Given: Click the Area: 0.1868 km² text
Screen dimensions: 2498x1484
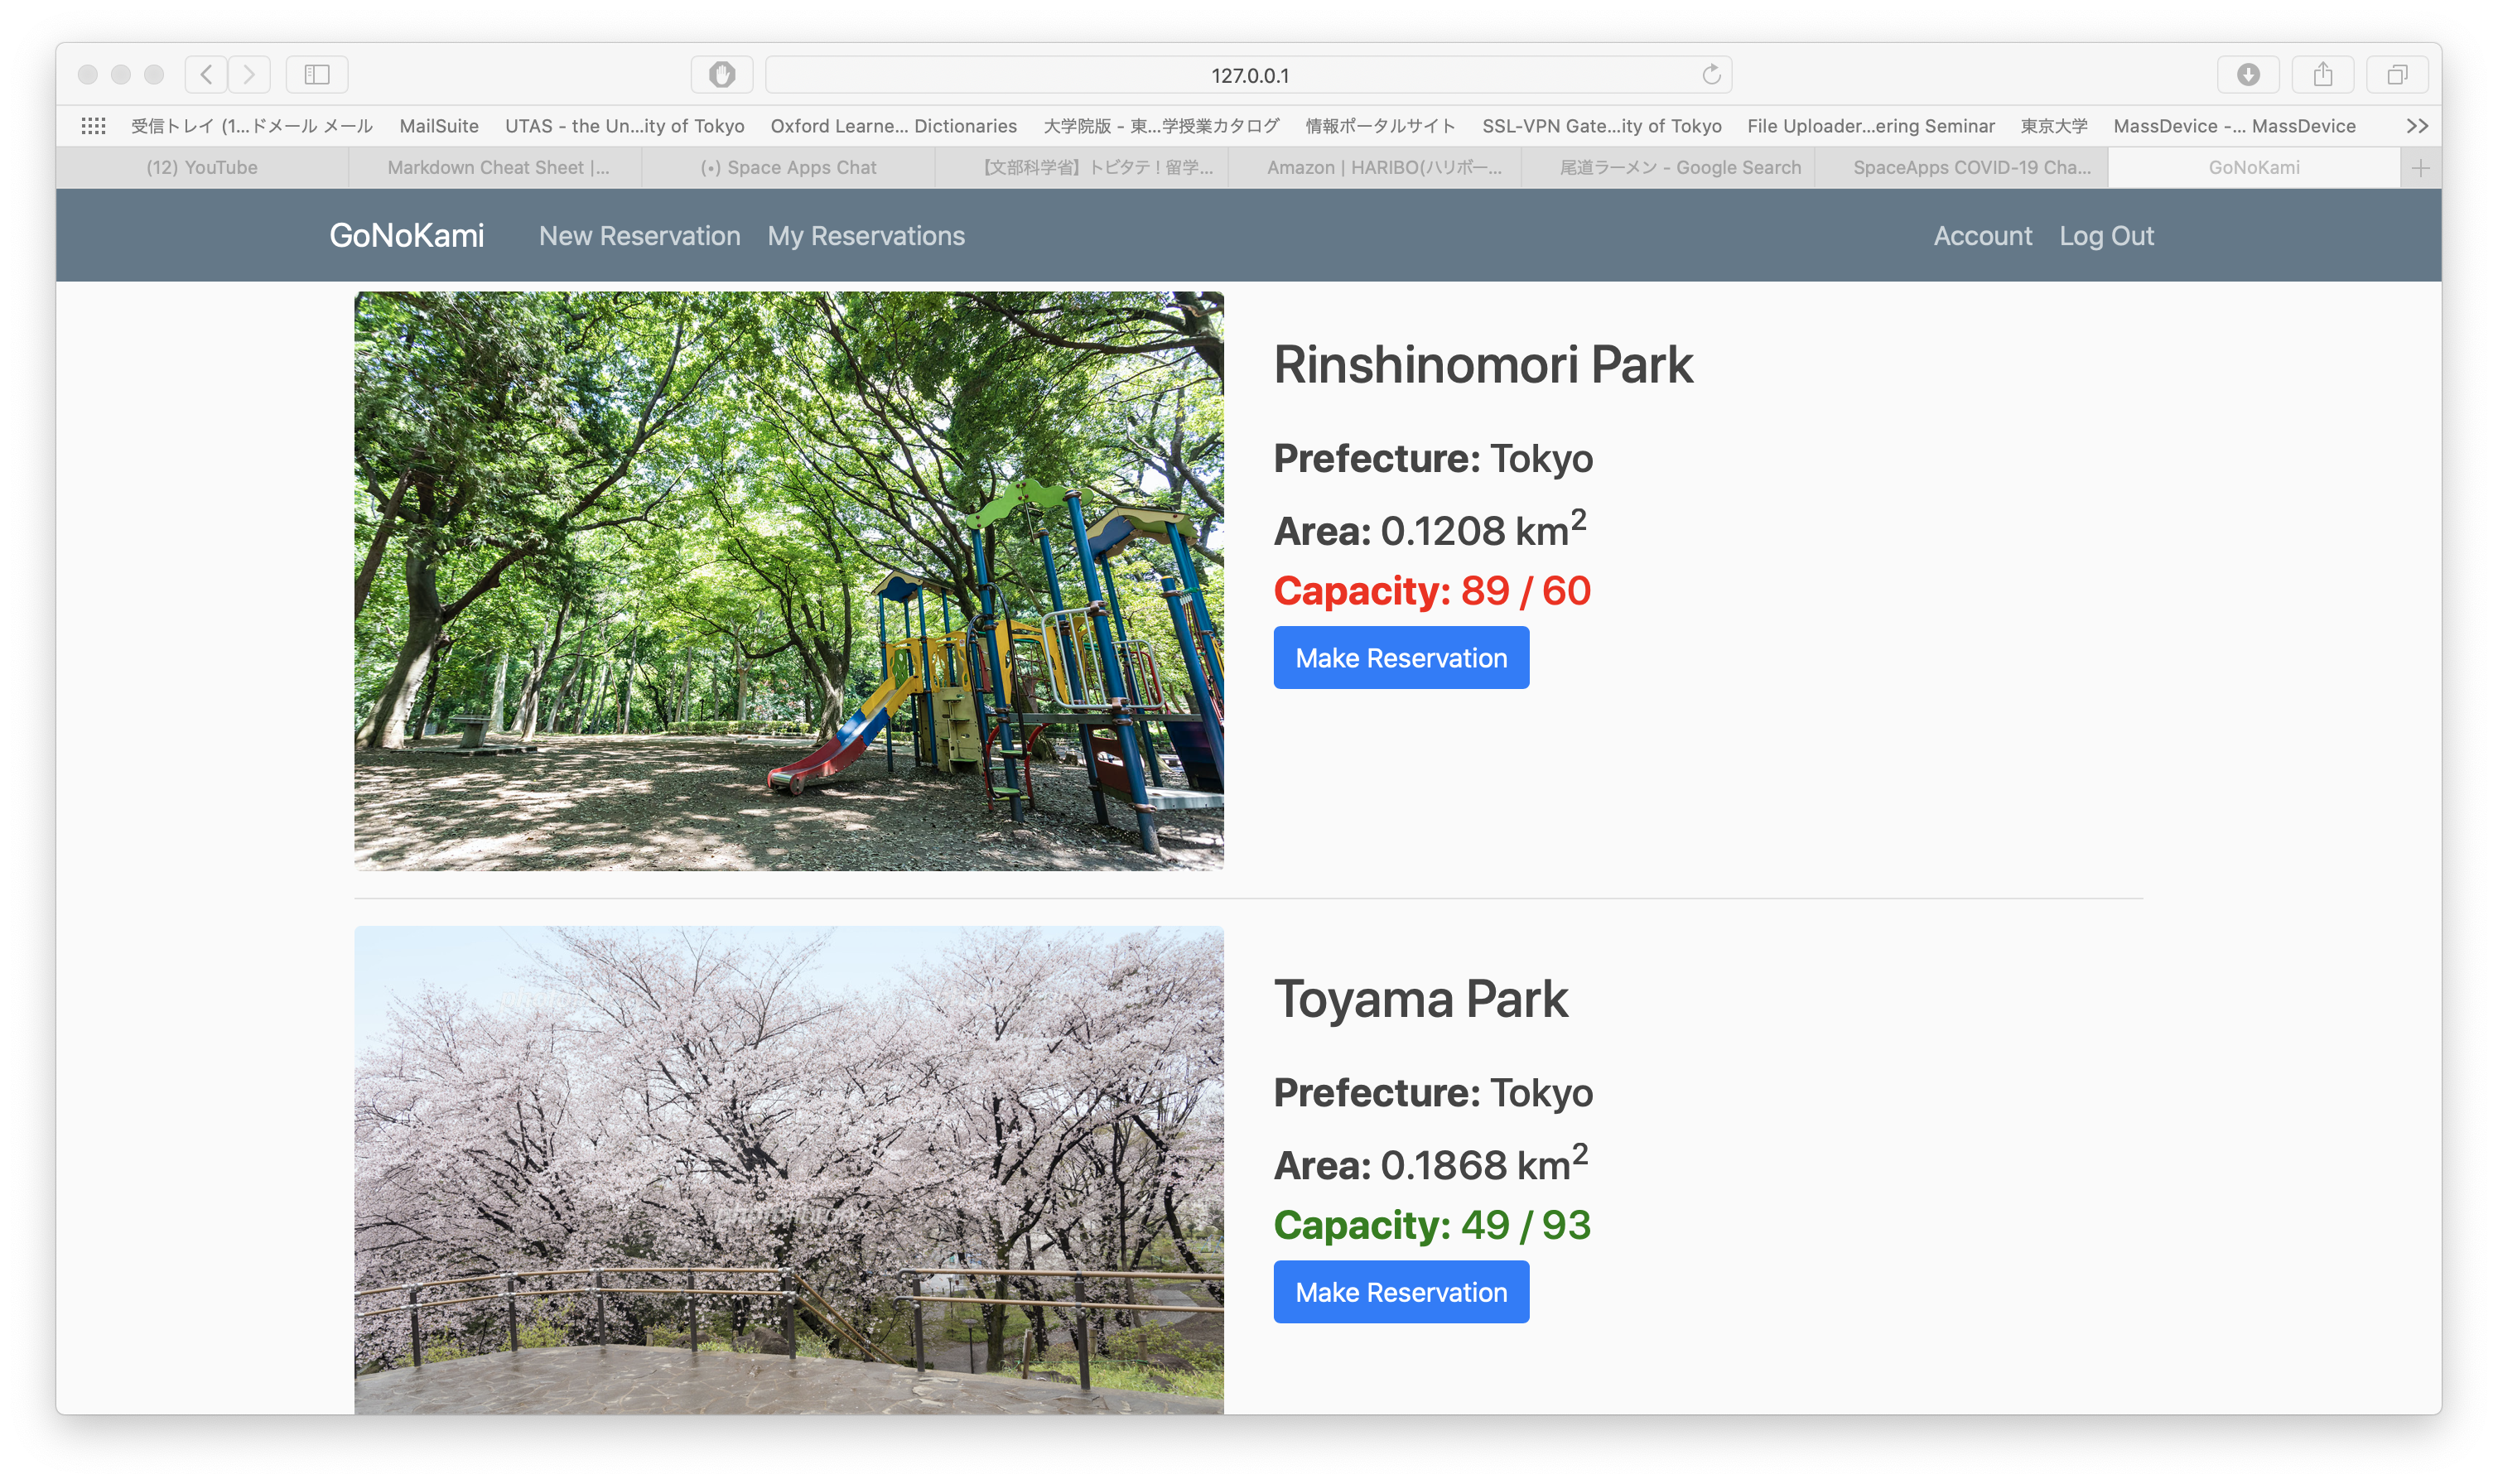Looking at the screenshot, I should click(x=1431, y=1163).
